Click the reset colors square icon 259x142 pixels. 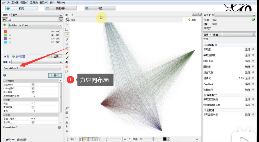[67, 113]
